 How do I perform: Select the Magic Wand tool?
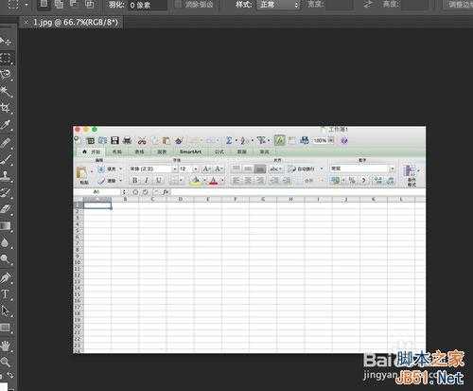tap(6, 92)
